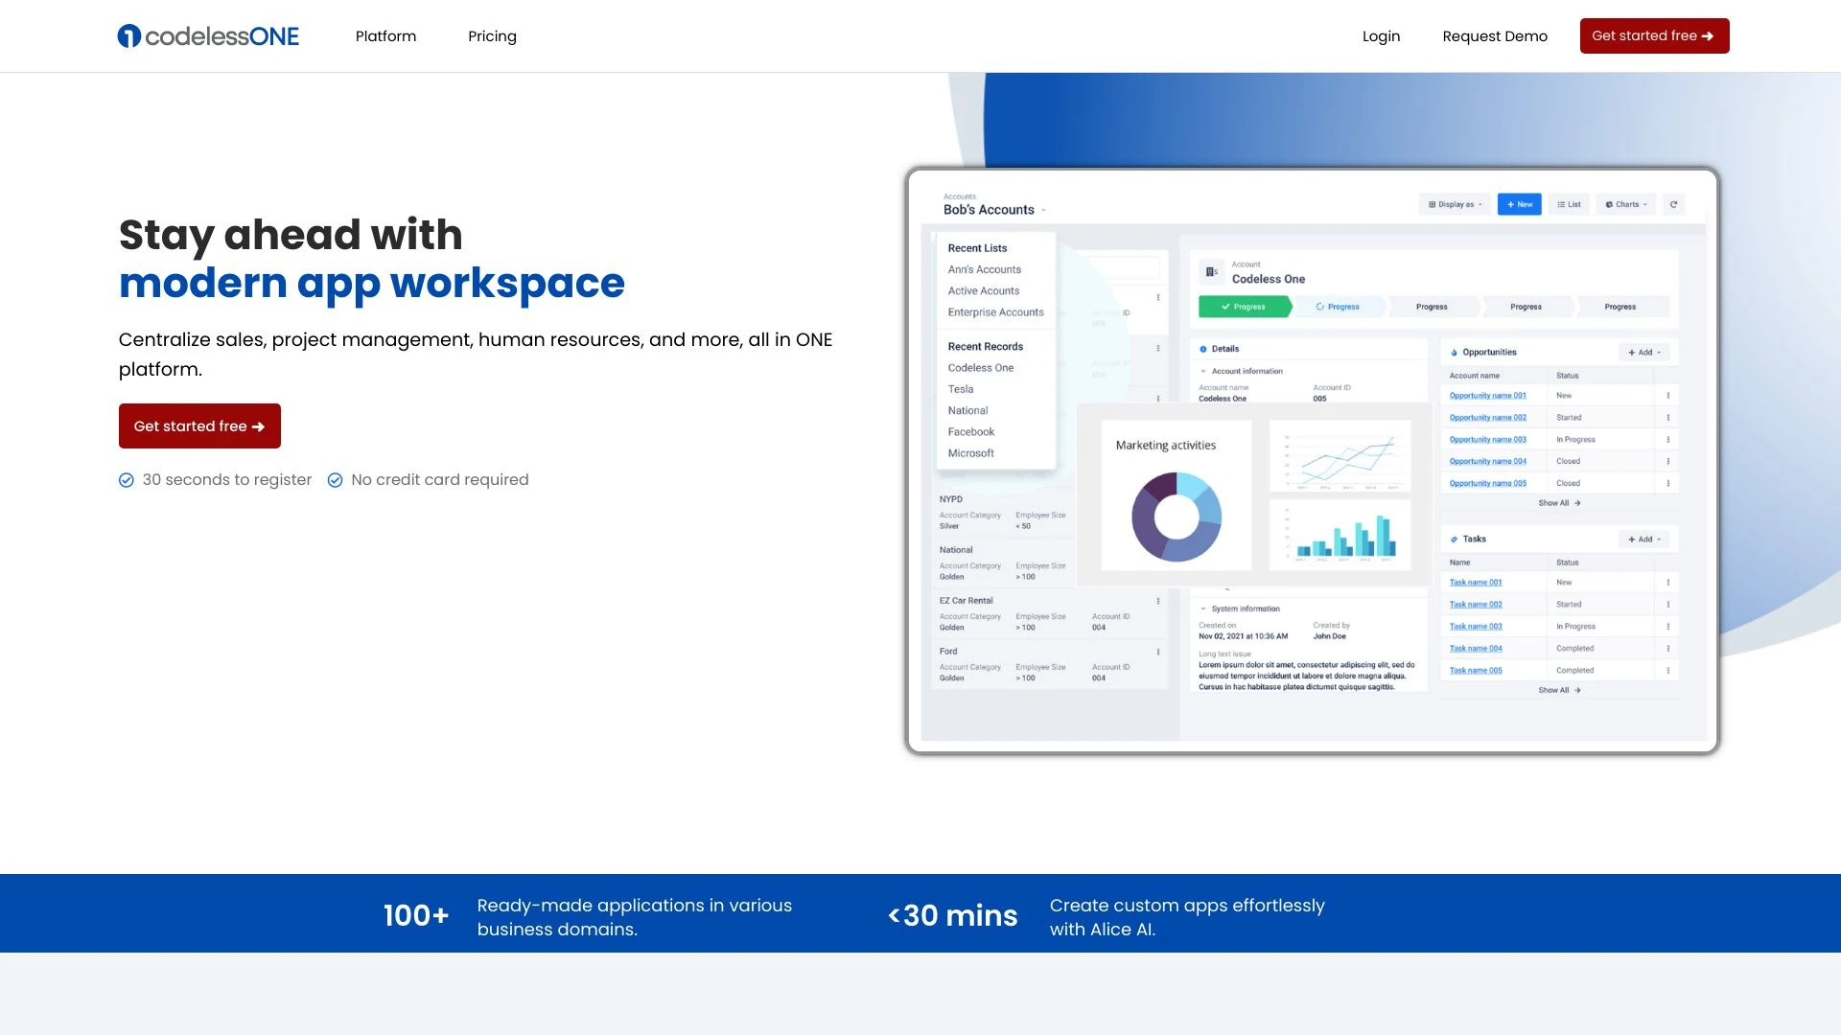Image resolution: width=1841 pixels, height=1035 pixels.
Task: Open Opportunity name 003 link
Action: tap(1488, 439)
